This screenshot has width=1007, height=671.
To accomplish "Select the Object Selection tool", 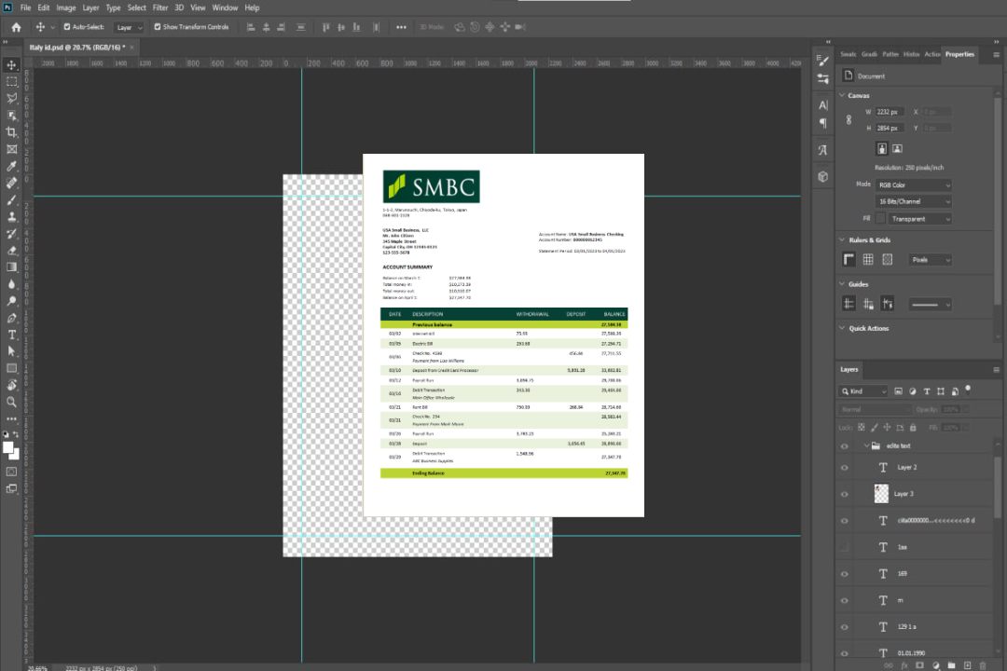I will coord(11,116).
